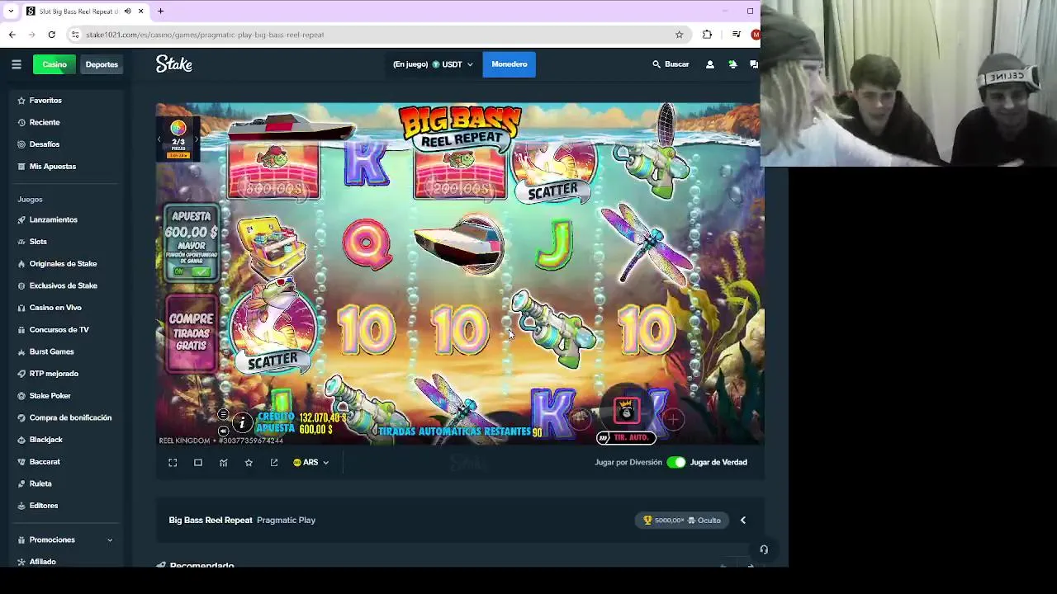Image resolution: width=1057 pixels, height=594 pixels.
Task: Open browser extensions puzzle icon
Action: pyautogui.click(x=707, y=35)
